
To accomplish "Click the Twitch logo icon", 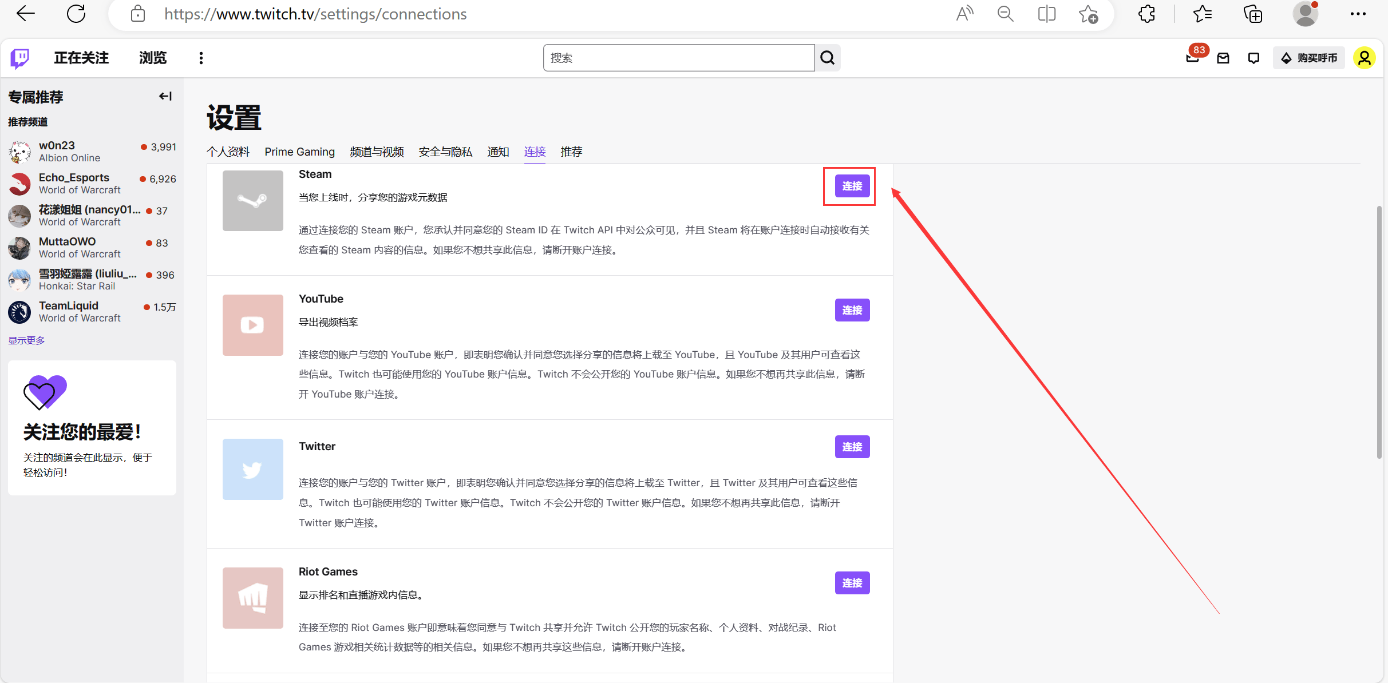I will coord(19,58).
